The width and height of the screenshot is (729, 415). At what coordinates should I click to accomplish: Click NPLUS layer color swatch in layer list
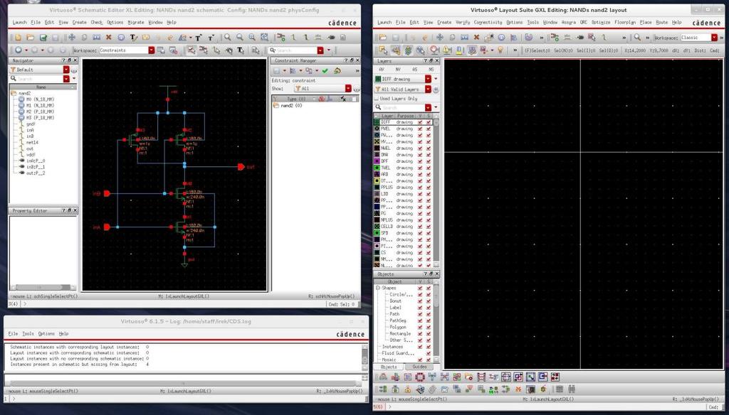click(377, 220)
